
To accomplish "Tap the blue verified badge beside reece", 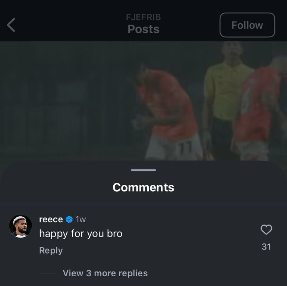I will (69, 219).
